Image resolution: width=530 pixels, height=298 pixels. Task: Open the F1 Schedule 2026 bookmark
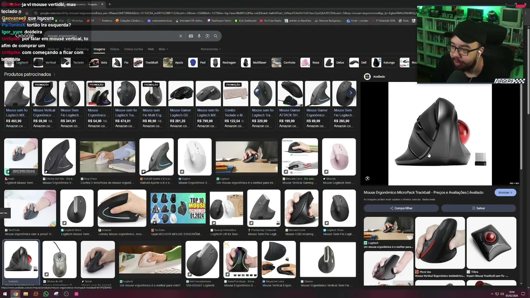tap(383, 21)
